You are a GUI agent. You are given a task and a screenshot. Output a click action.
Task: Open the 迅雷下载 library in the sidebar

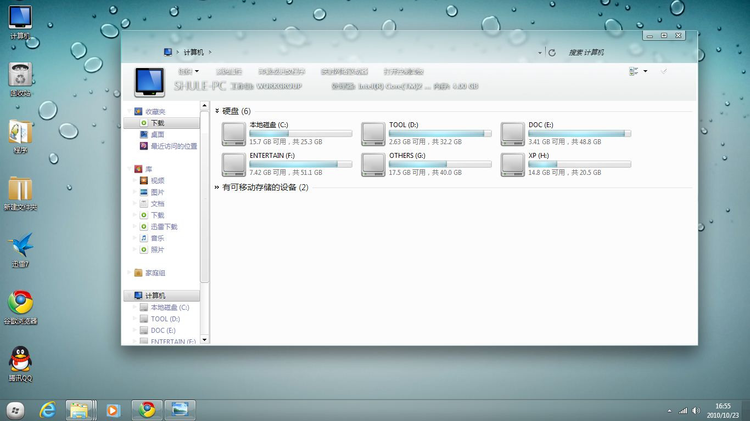tap(164, 227)
